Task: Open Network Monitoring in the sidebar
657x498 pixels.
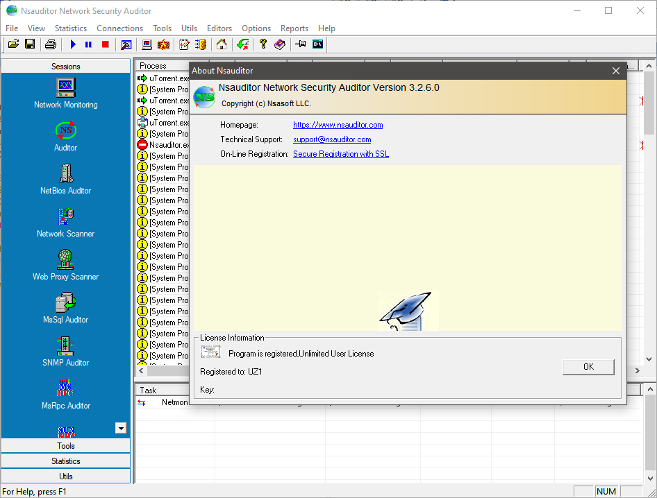Action: (x=66, y=94)
